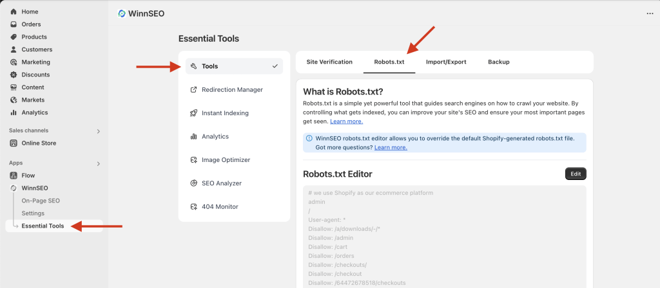
Task: Click the WinnSEO app icon in the sidebar
Action: click(x=14, y=188)
